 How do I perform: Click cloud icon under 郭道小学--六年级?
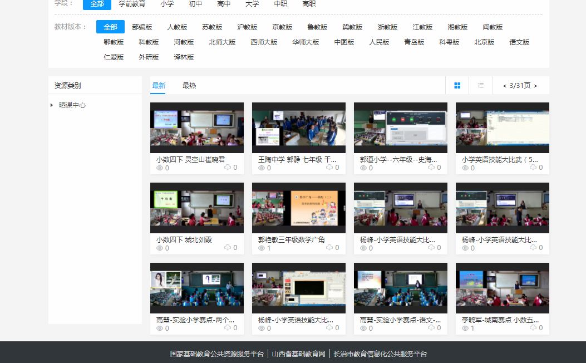pyautogui.click(x=431, y=167)
